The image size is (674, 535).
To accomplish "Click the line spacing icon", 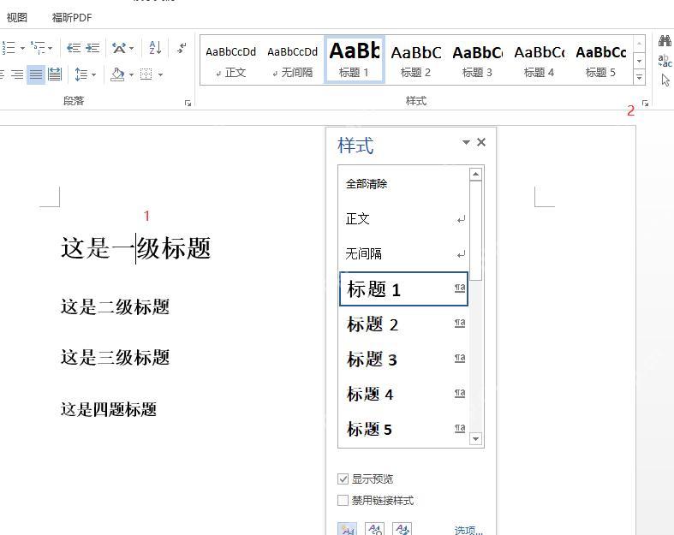I will pyautogui.click(x=81, y=74).
